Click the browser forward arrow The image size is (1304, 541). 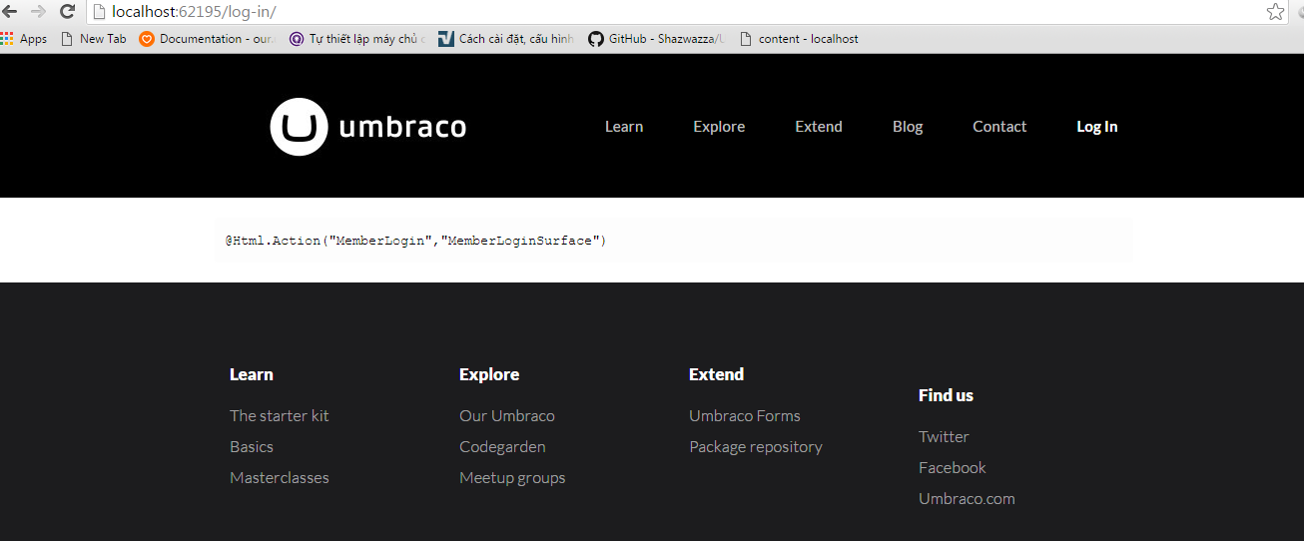coord(38,12)
